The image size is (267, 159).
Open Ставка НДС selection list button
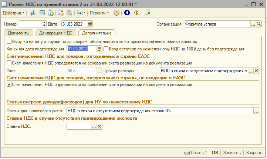pyautogui.click(x=94, y=126)
